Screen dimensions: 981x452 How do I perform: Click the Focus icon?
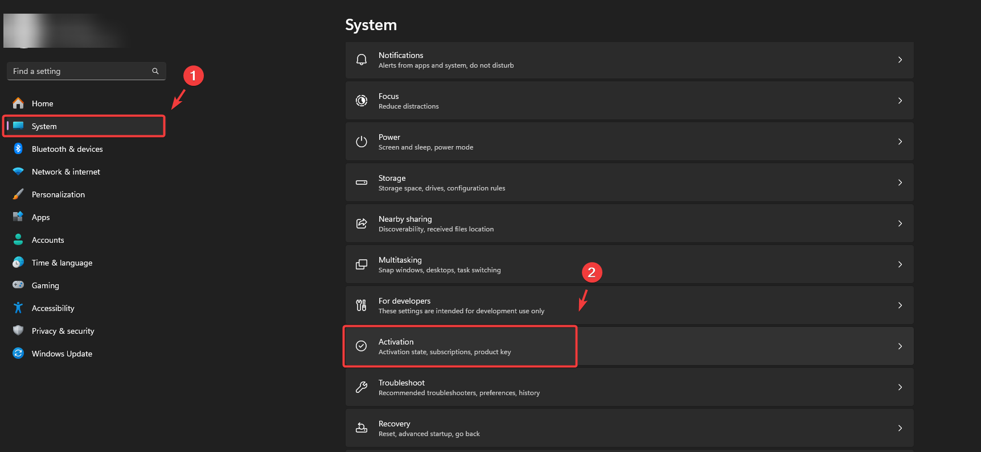pyautogui.click(x=362, y=101)
